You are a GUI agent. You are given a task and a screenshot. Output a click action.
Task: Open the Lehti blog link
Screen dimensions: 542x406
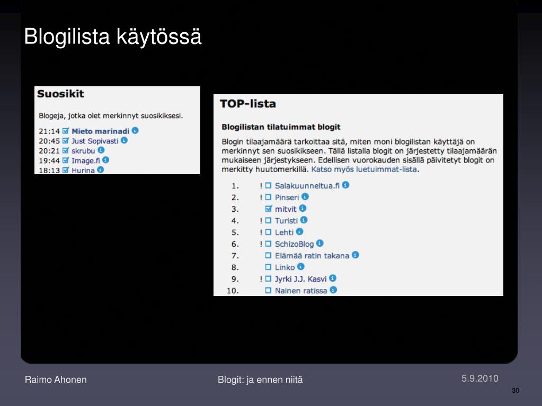pos(284,233)
